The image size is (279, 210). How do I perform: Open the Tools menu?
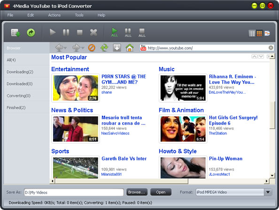click(79, 15)
